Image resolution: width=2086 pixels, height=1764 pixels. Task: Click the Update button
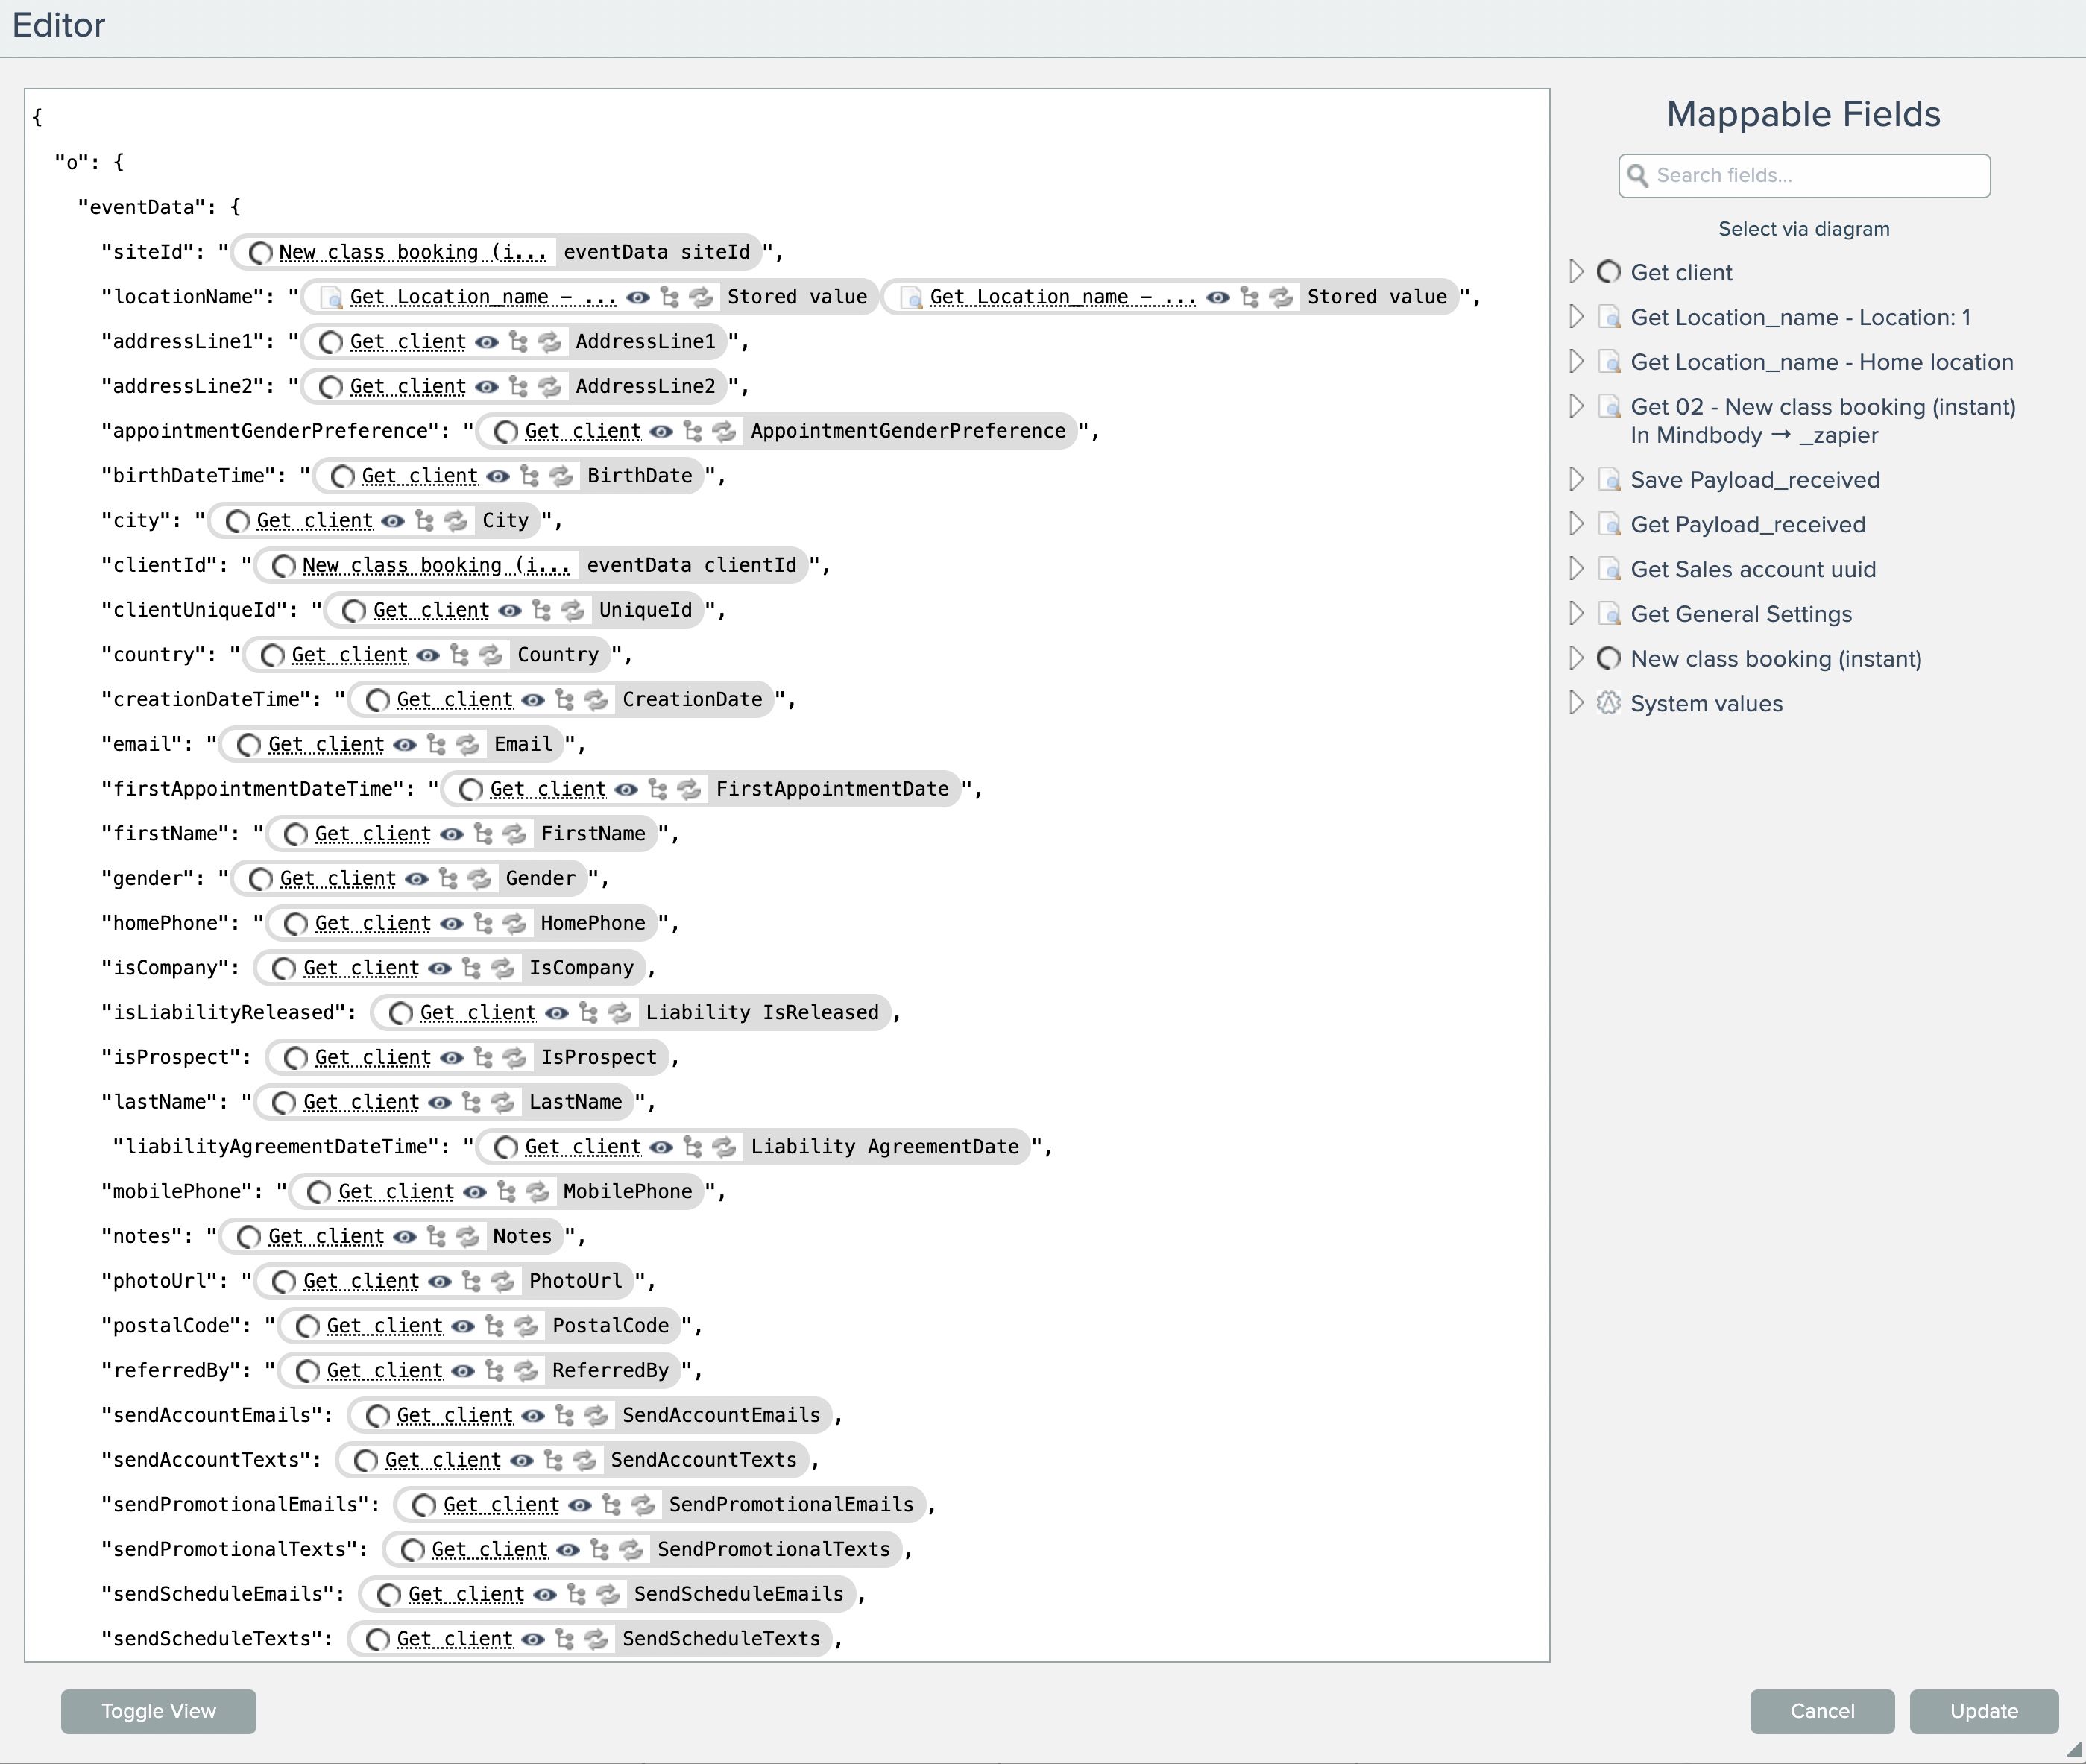tap(1983, 1711)
